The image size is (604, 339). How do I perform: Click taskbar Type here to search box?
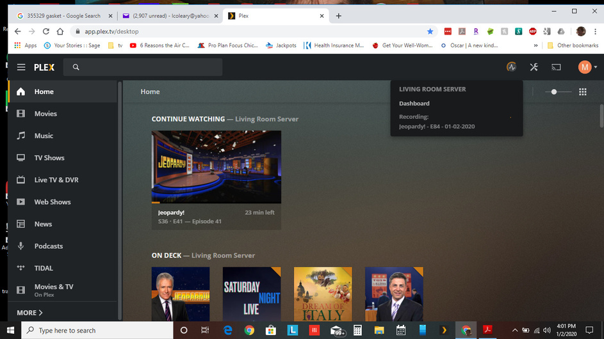97,330
